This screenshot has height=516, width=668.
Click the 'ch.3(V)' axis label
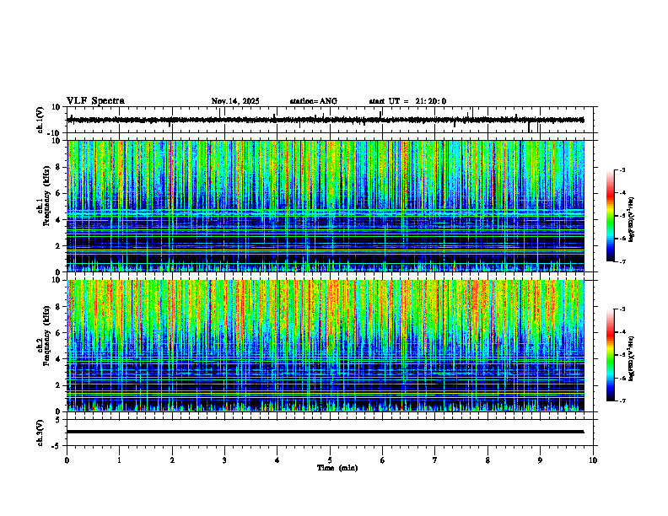point(40,433)
